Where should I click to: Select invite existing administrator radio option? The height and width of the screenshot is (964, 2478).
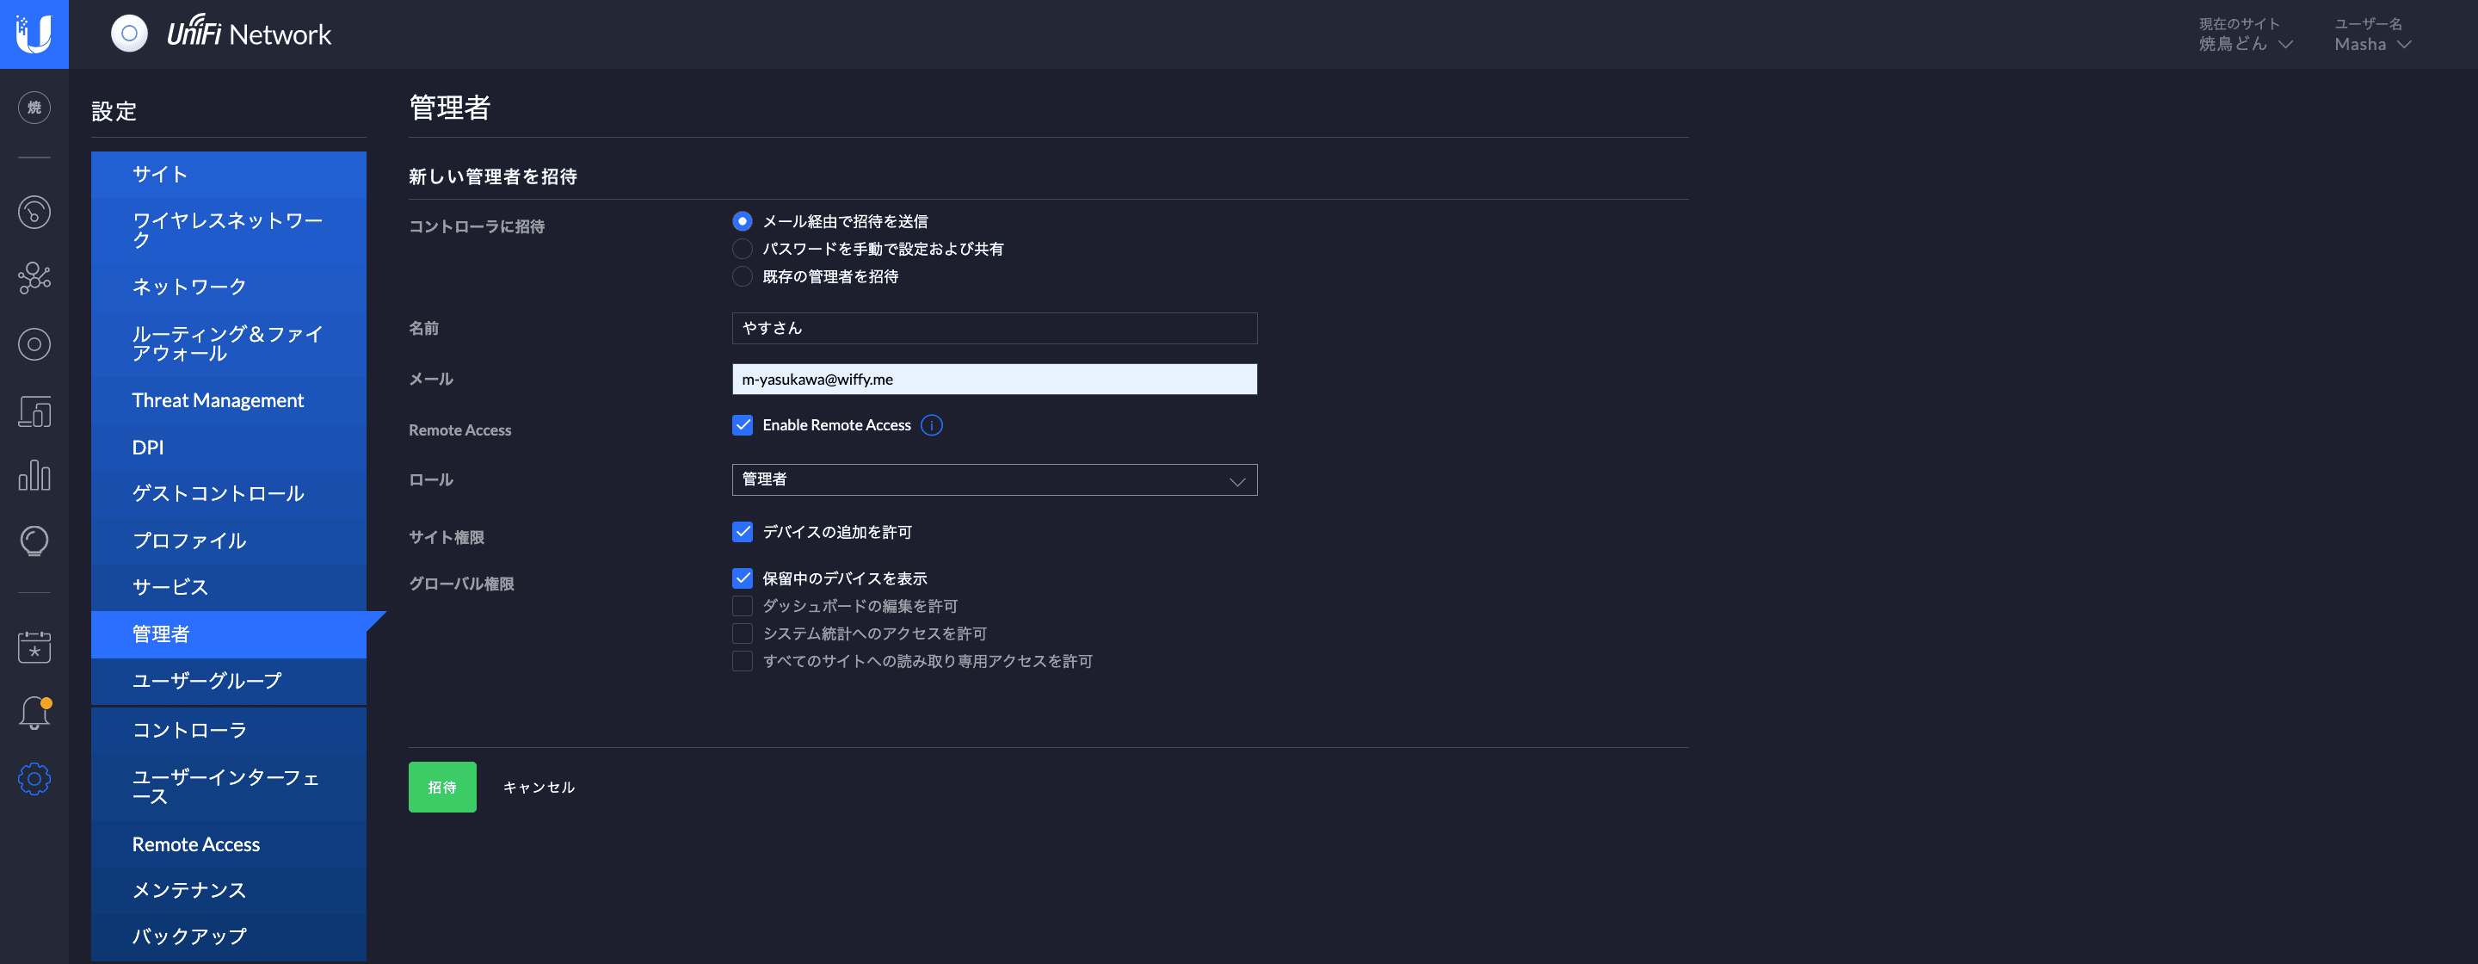coord(743,277)
